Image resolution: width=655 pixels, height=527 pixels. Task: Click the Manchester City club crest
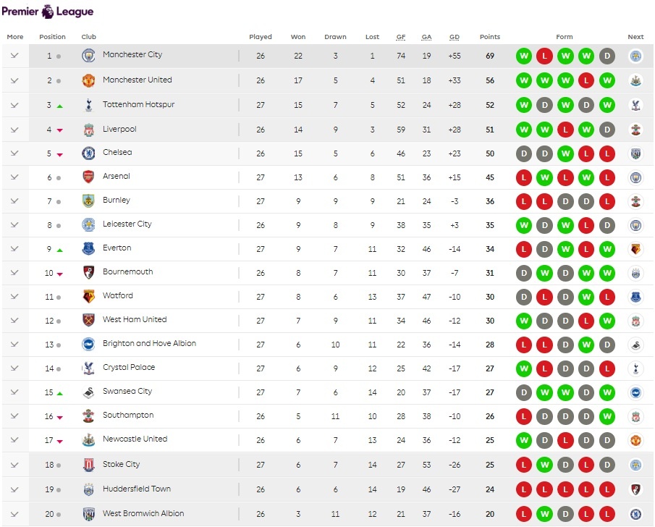88,56
